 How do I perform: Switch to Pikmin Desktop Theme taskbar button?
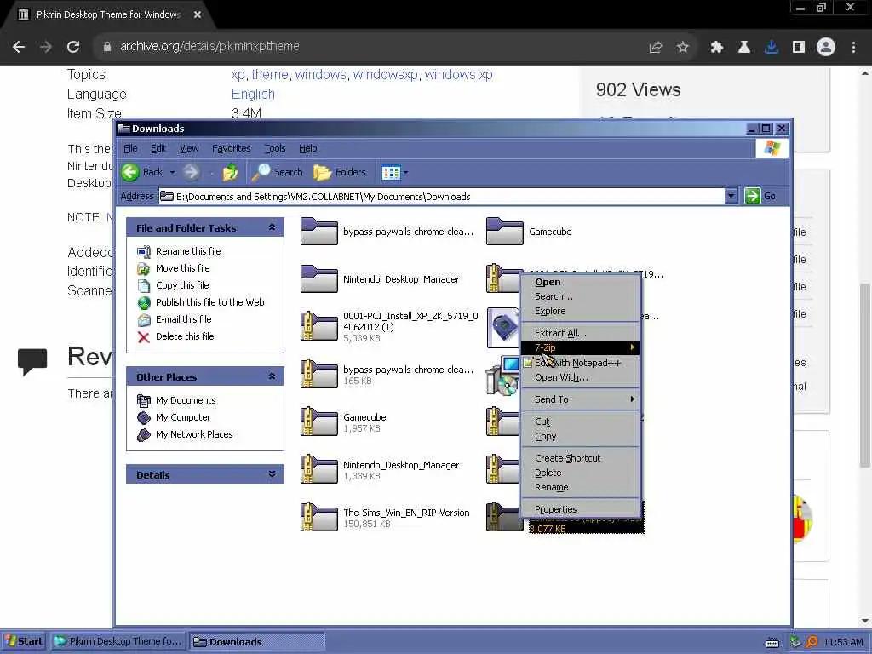tap(118, 641)
